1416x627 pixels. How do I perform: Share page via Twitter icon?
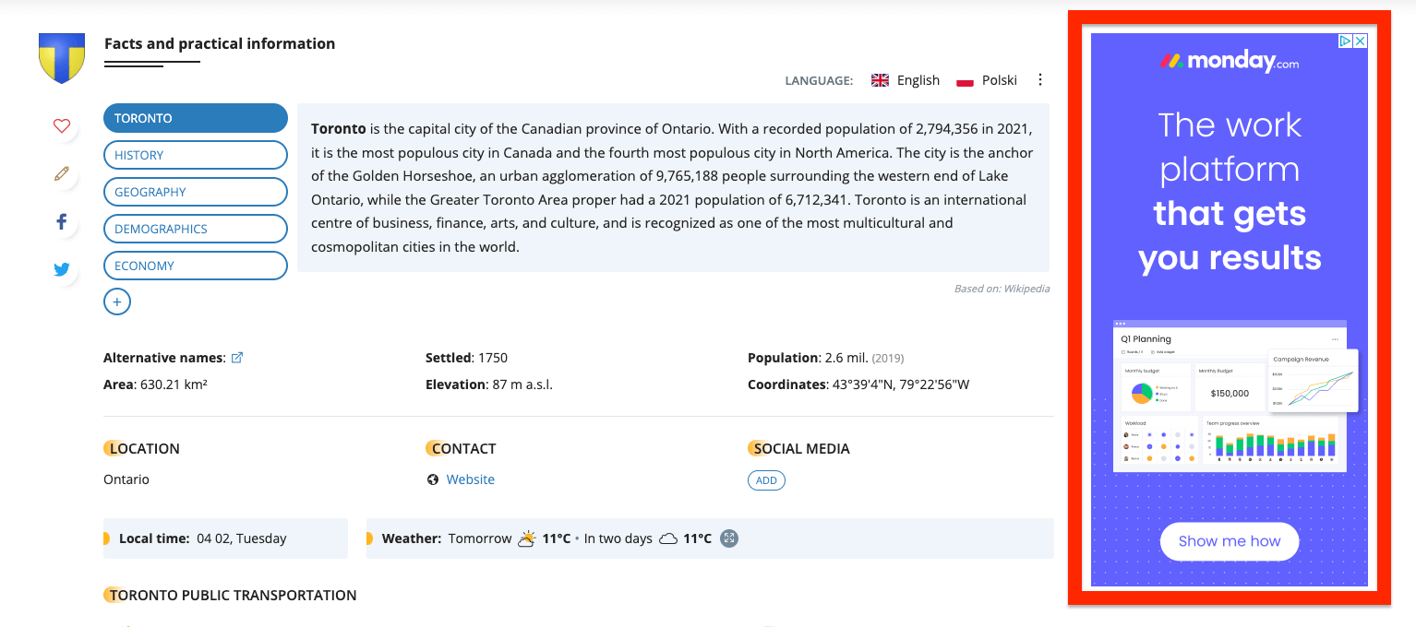point(62,269)
